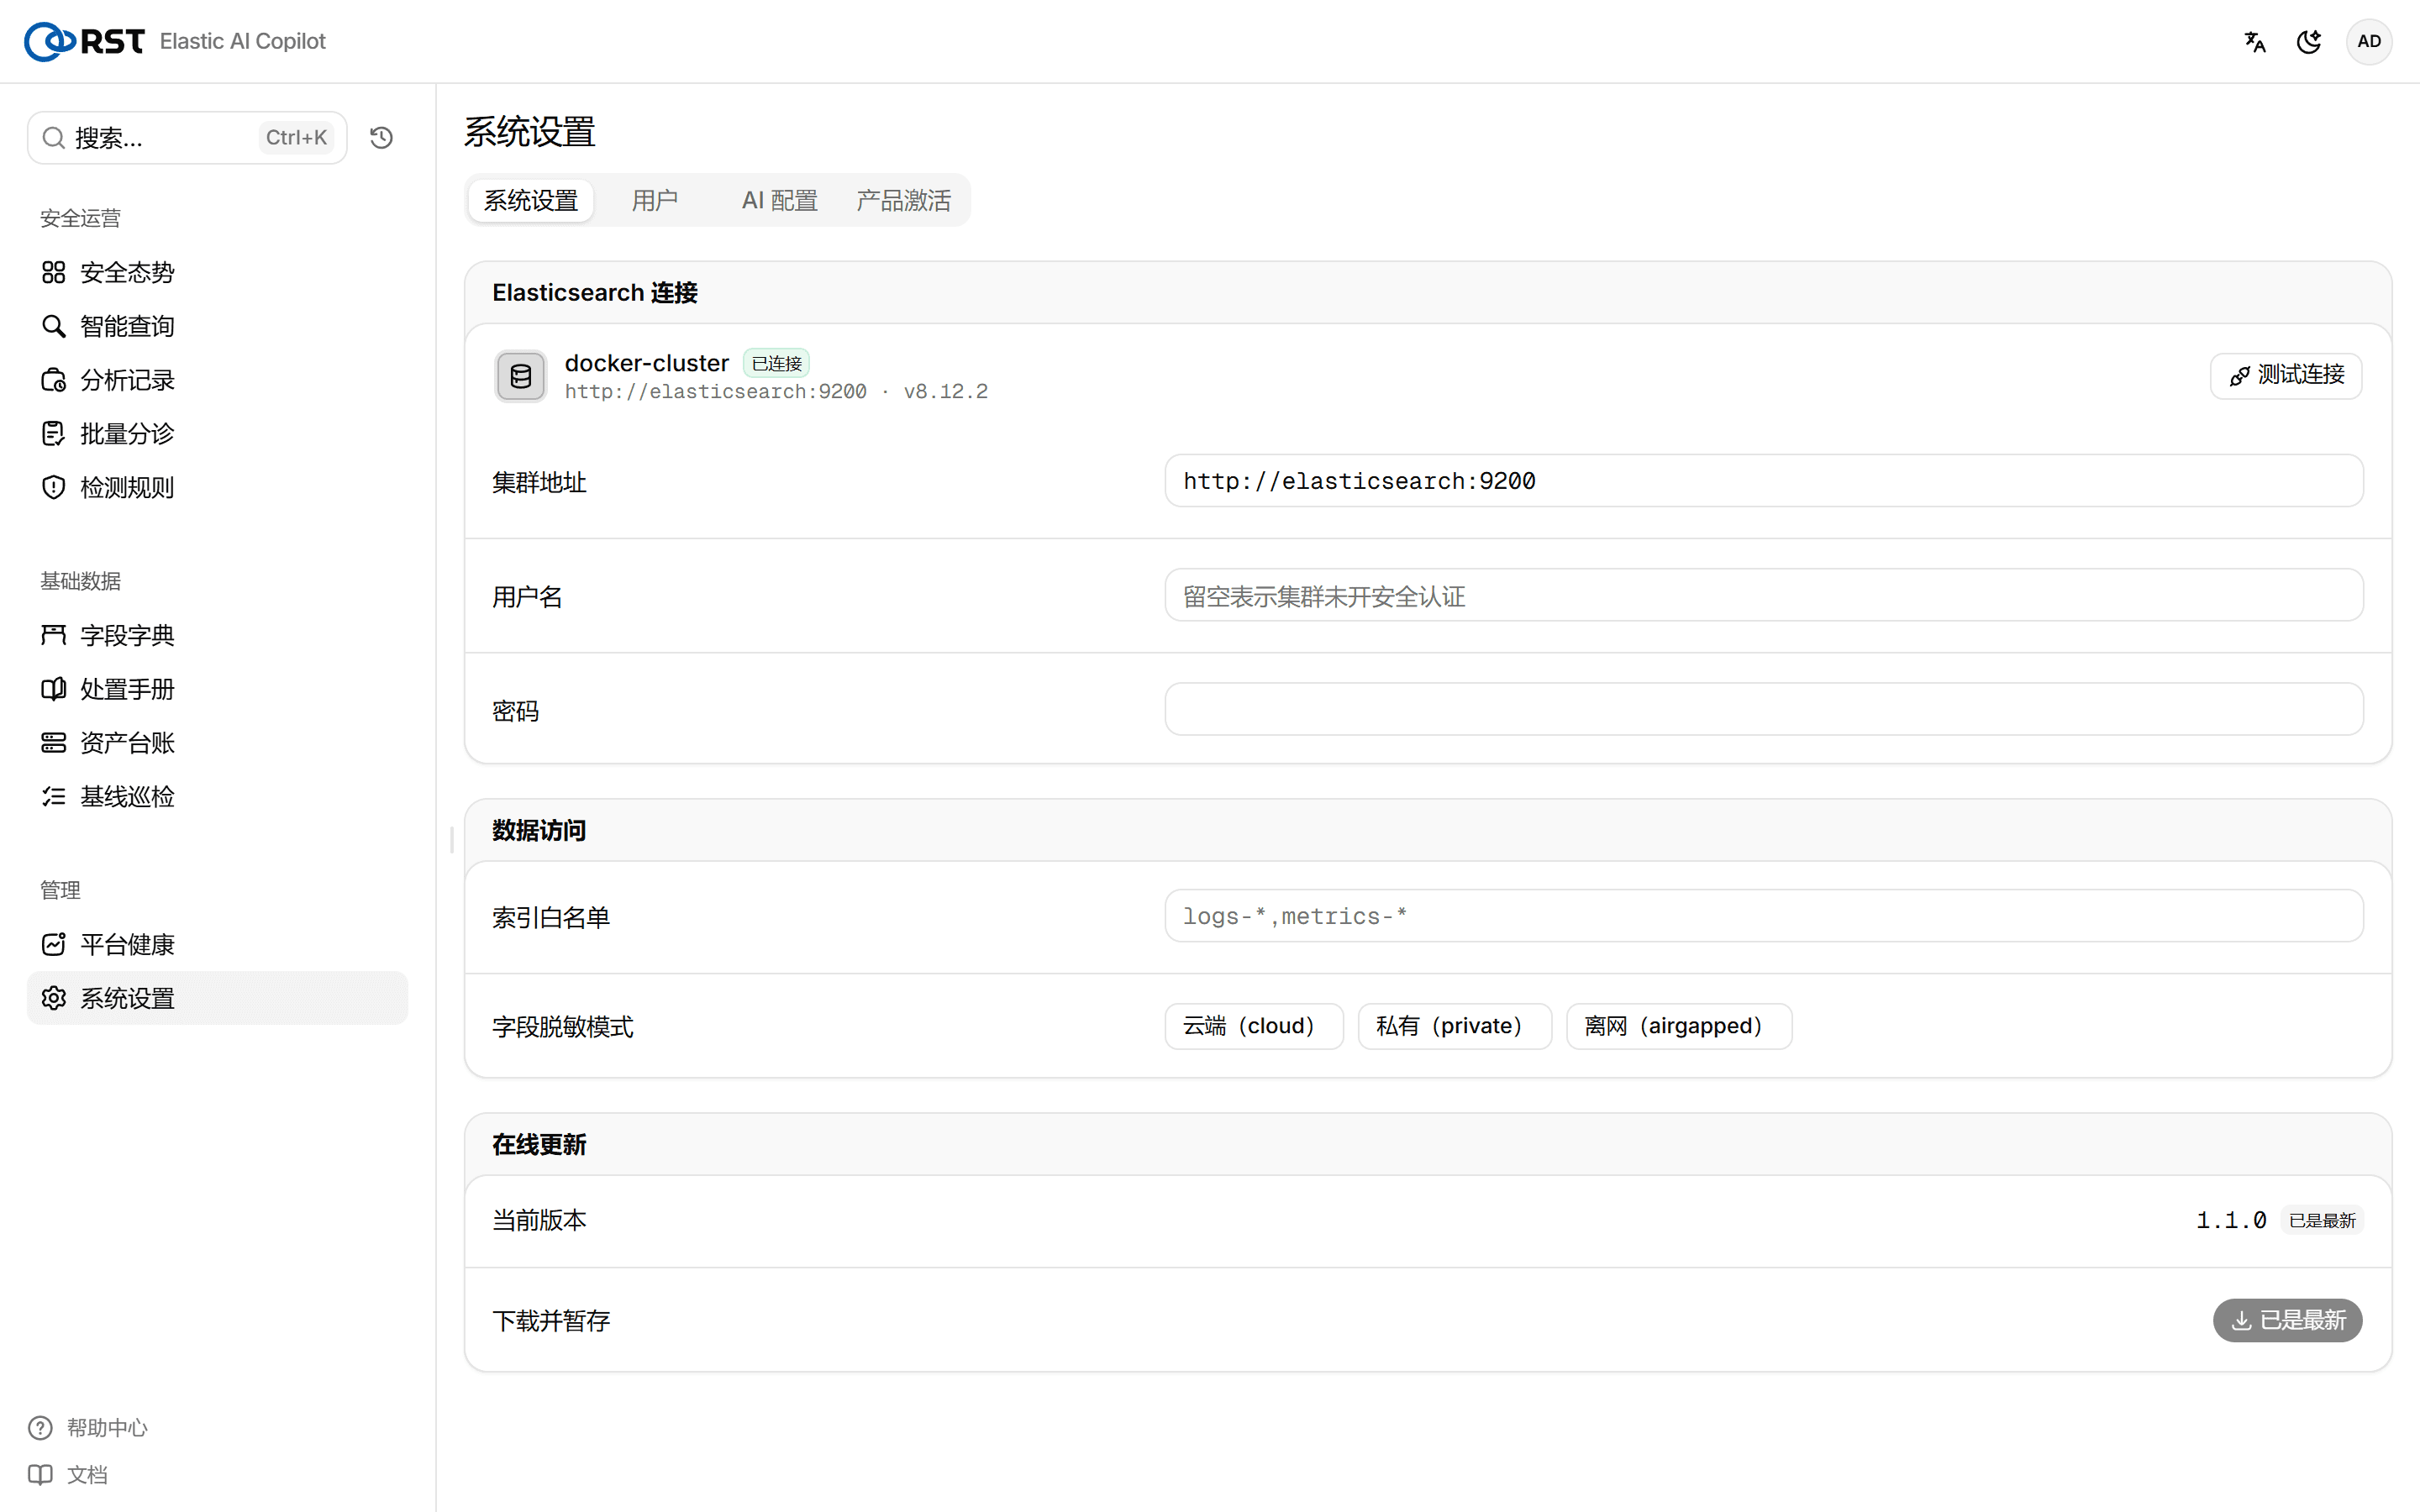Open 安全态势 in the sidebar
The width and height of the screenshot is (2420, 1512).
(217, 272)
